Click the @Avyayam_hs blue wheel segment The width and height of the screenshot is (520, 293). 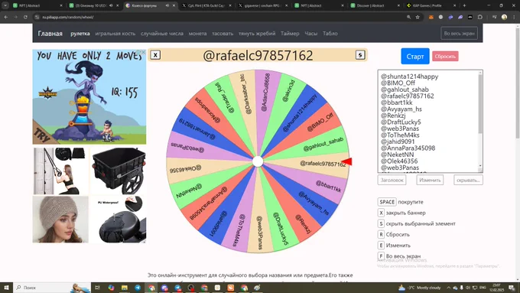(x=314, y=203)
